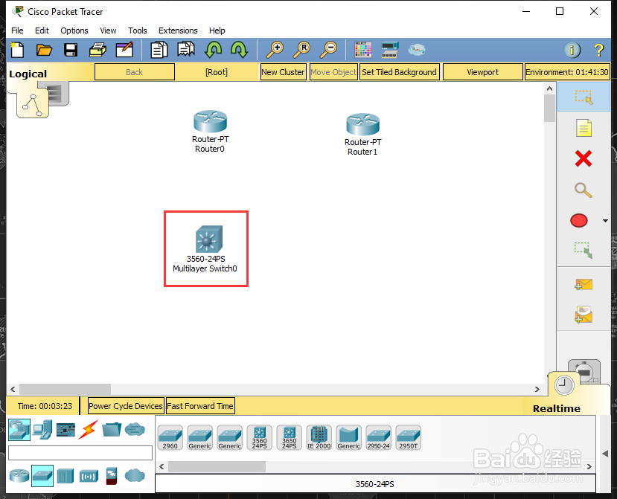
Task: Select the WAN Emulation cloud subcategory
Action: (x=135, y=475)
